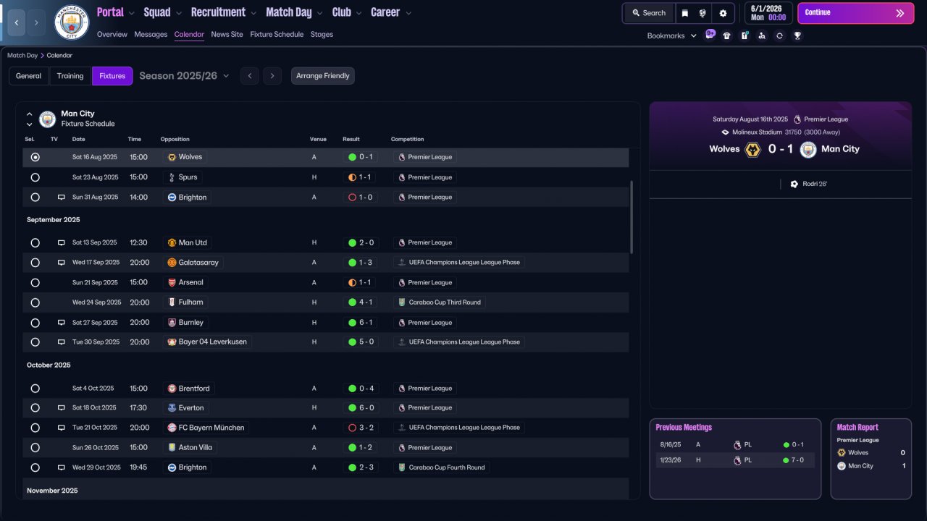
Task: Open the Season 2025/26 dropdown
Action: coord(184,76)
